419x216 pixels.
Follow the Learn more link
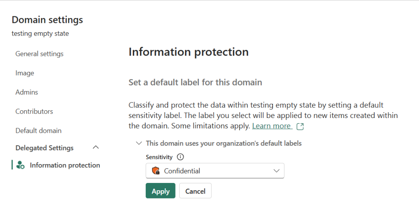[x=271, y=126]
